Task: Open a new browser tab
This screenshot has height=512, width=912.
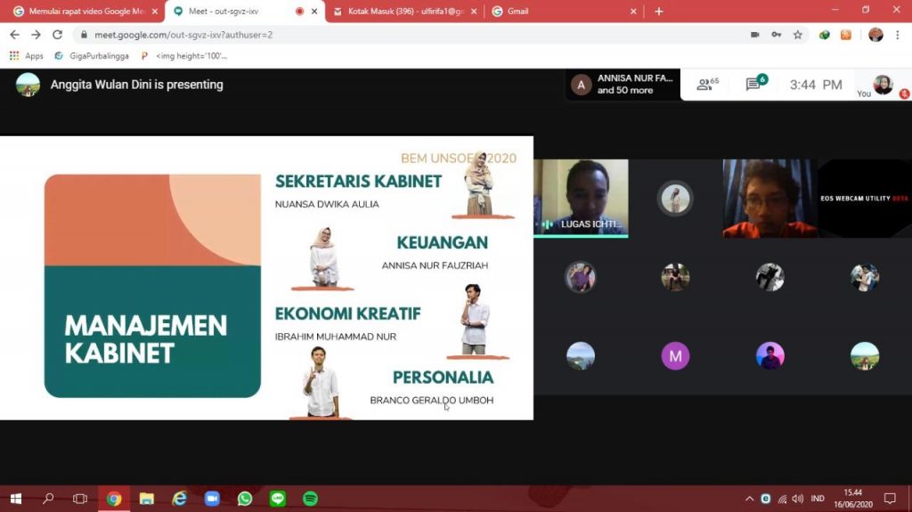Action: pos(659,12)
